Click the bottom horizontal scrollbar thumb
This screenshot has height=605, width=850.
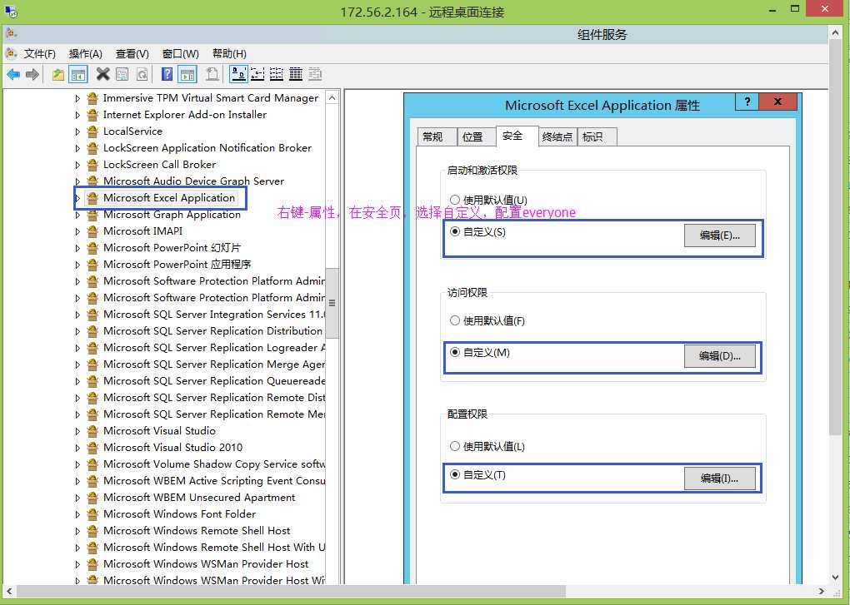[x=291, y=591]
